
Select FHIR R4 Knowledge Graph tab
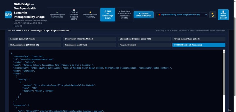(x=108, y=15)
